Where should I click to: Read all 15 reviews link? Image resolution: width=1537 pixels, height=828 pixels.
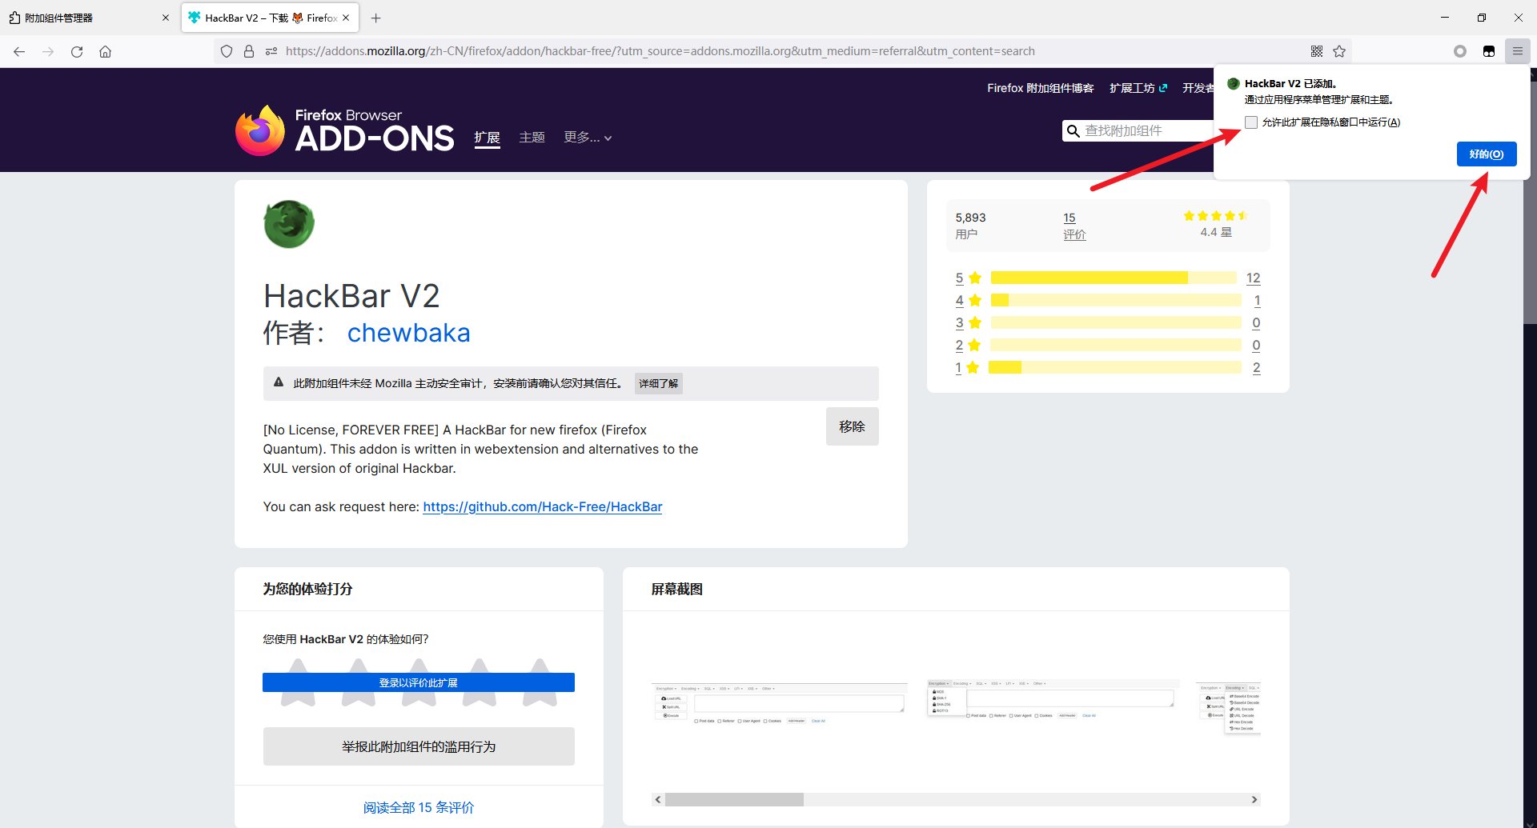(419, 808)
